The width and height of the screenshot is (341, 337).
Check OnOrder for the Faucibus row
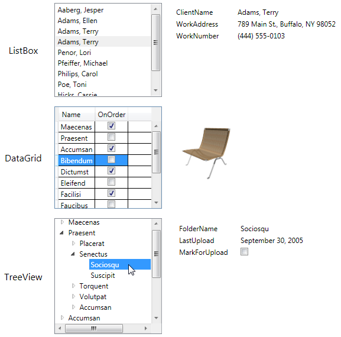[x=111, y=205]
